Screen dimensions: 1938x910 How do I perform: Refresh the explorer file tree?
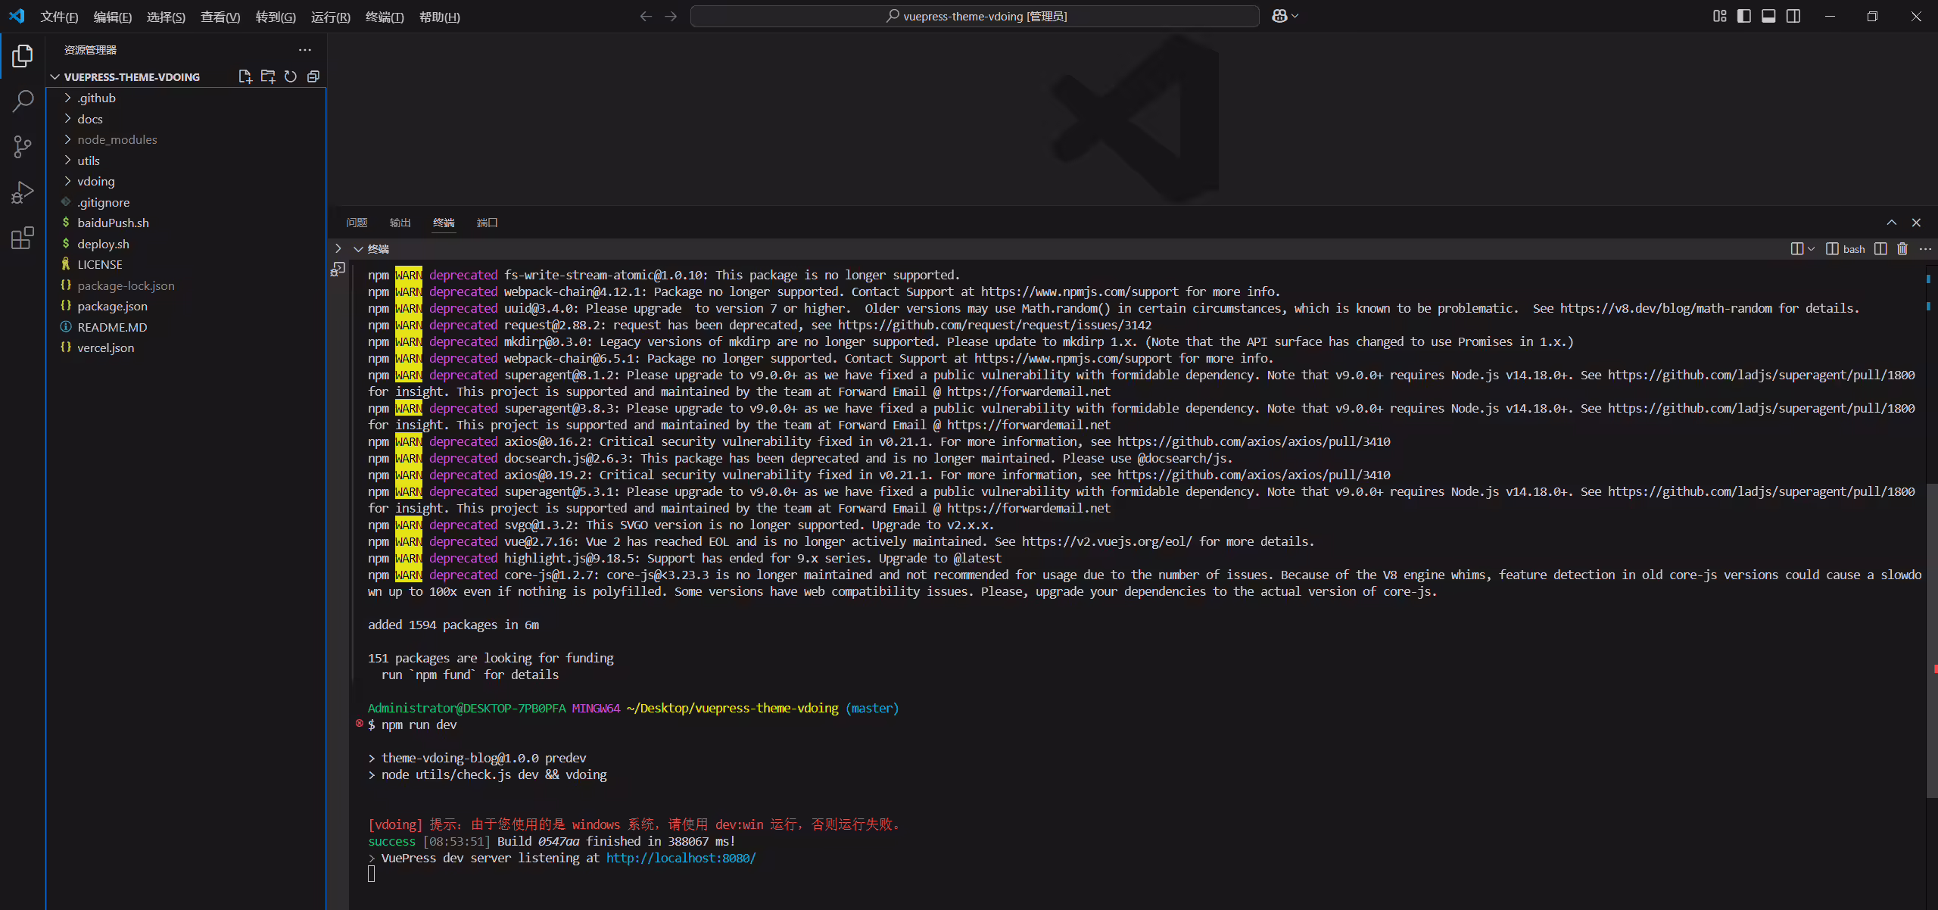(291, 76)
